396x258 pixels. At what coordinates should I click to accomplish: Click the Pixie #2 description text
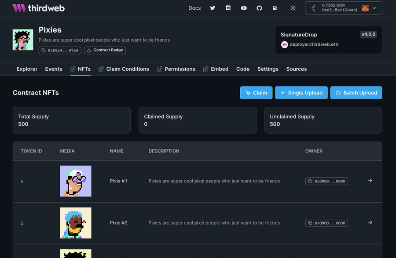pos(214,223)
